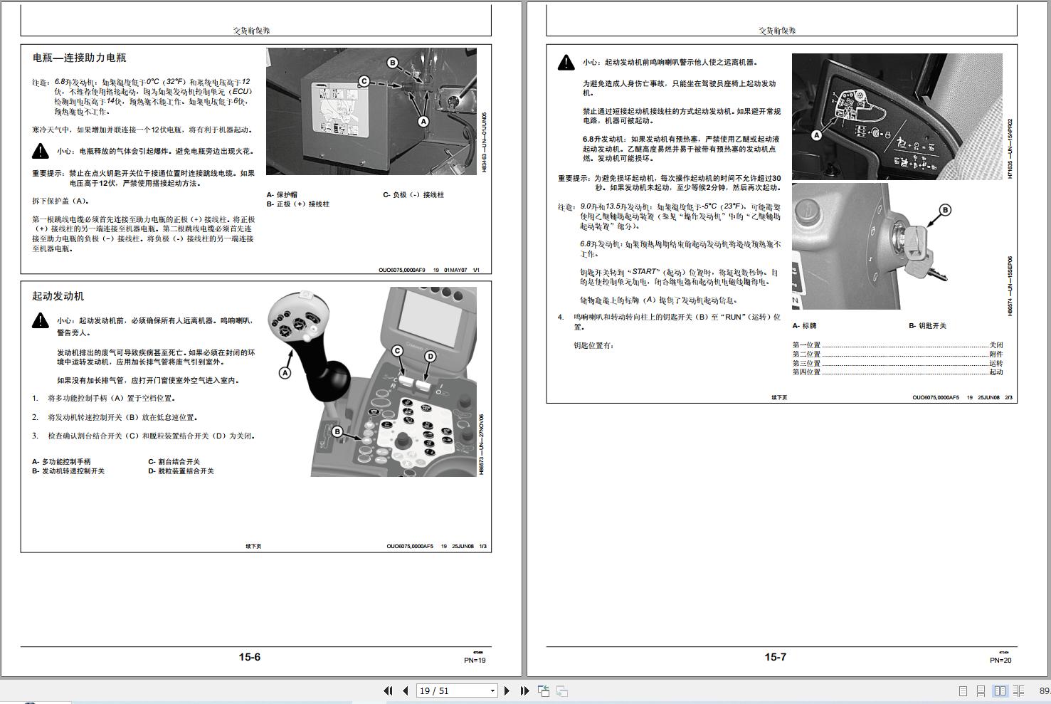Screen dimensions: 1051x704
Task: Click the key switch photo on page 15-7
Action: [897, 246]
